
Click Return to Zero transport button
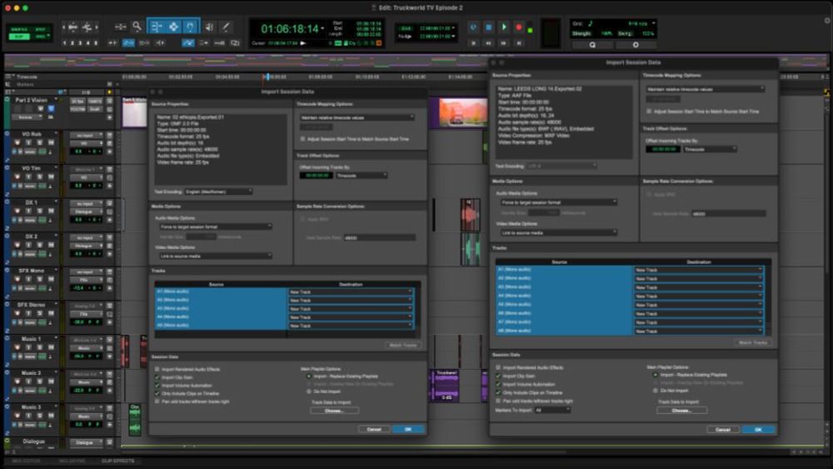tap(473, 43)
